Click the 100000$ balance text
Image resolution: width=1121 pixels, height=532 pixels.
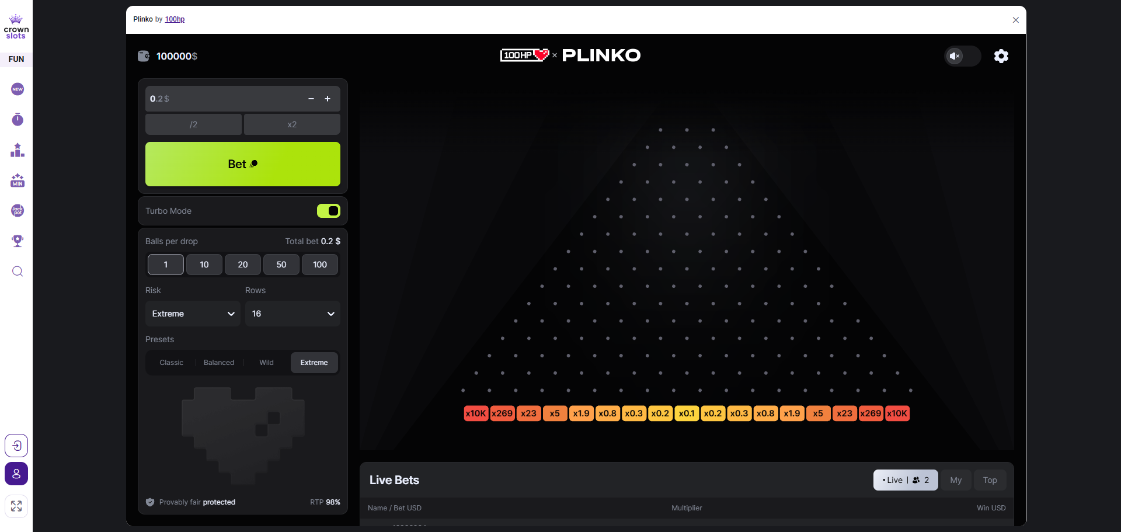point(177,56)
